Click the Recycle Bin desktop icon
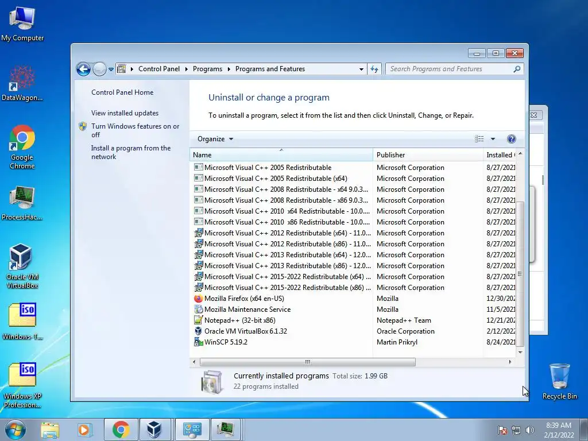The width and height of the screenshot is (588, 441). click(559, 381)
